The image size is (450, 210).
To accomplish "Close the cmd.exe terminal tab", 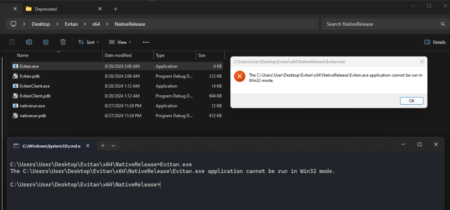I will click(88, 146).
